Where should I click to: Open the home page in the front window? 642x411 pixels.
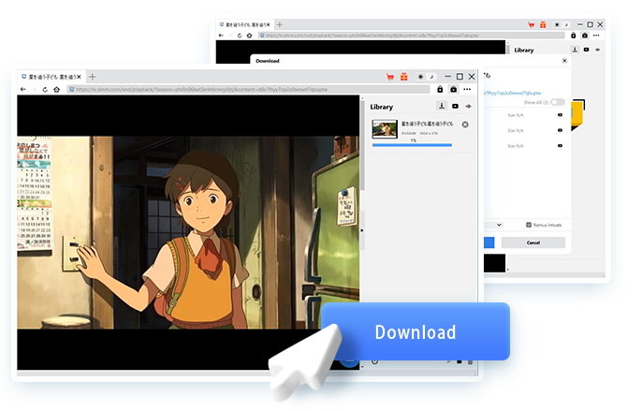pos(56,89)
